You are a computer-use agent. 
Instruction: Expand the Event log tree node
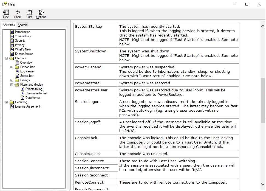click(6, 102)
